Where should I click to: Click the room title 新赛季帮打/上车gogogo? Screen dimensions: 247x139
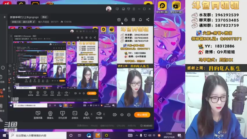tap(24, 17)
